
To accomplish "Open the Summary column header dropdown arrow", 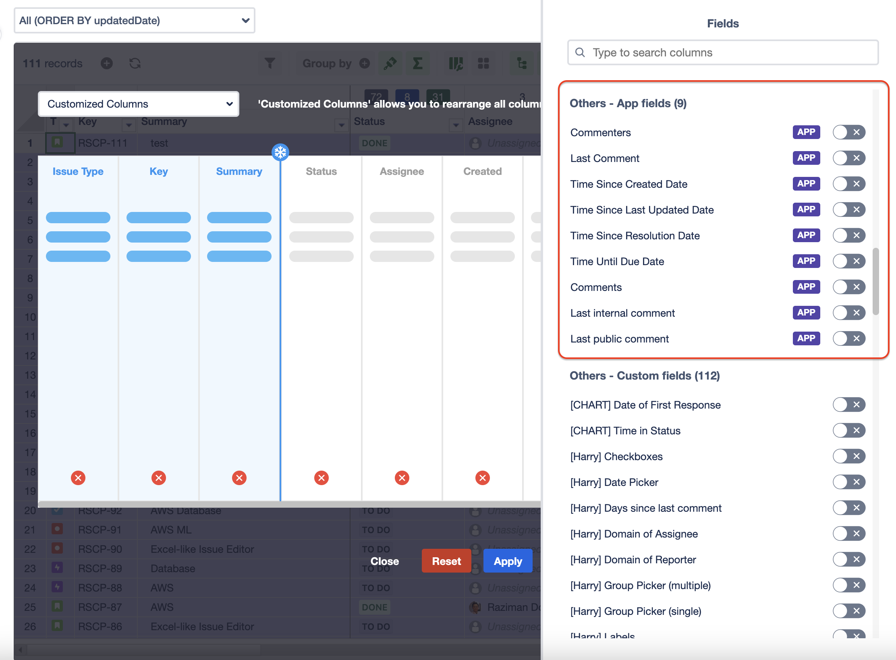I will 341,125.
